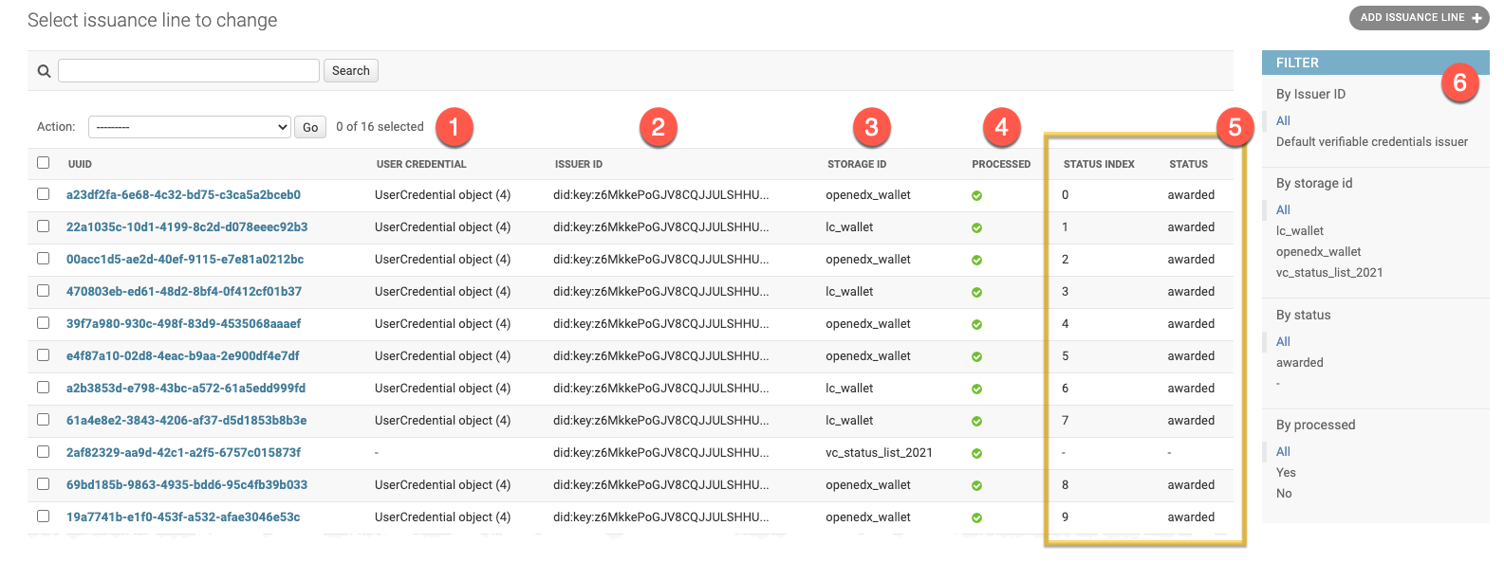Screen dimensions: 1504x562
Task: Sort the table by the Storage ID header
Action: [x=856, y=164]
